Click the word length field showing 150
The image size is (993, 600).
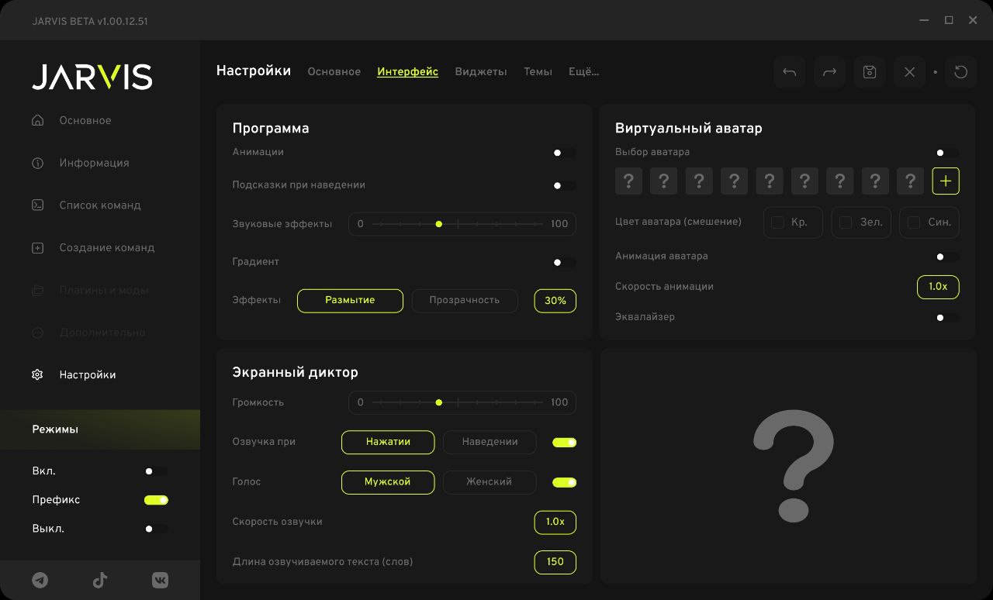point(555,562)
